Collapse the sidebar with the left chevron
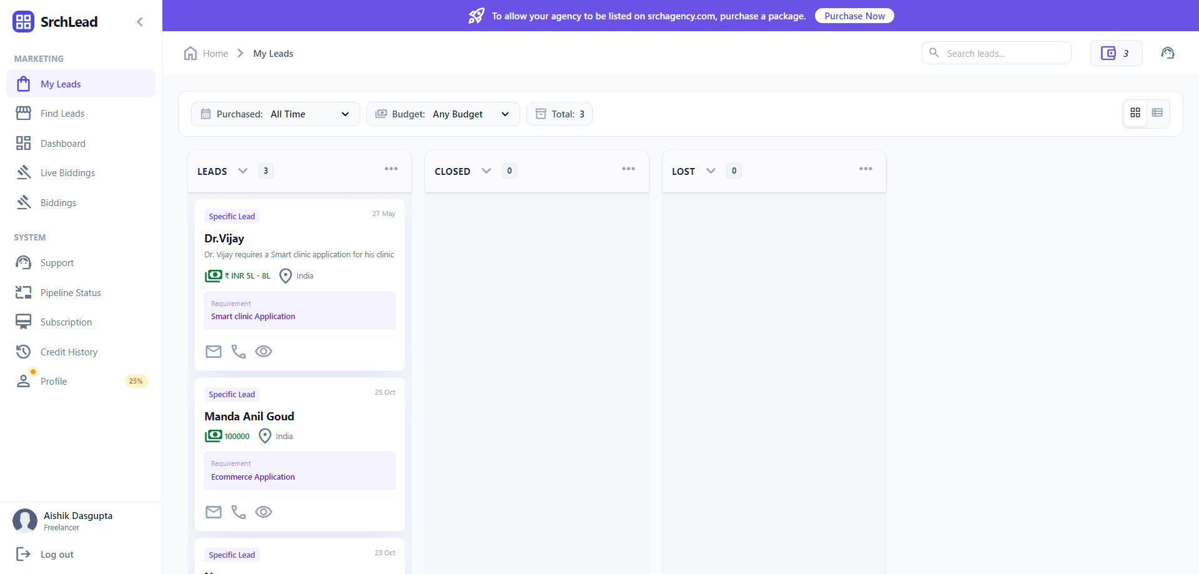 tap(140, 22)
